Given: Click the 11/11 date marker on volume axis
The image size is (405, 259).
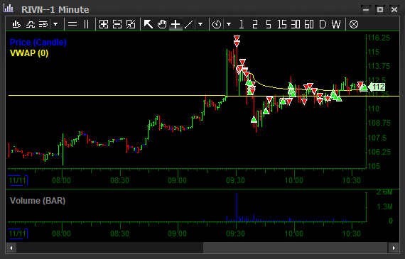Looking at the screenshot, I should (18, 233).
